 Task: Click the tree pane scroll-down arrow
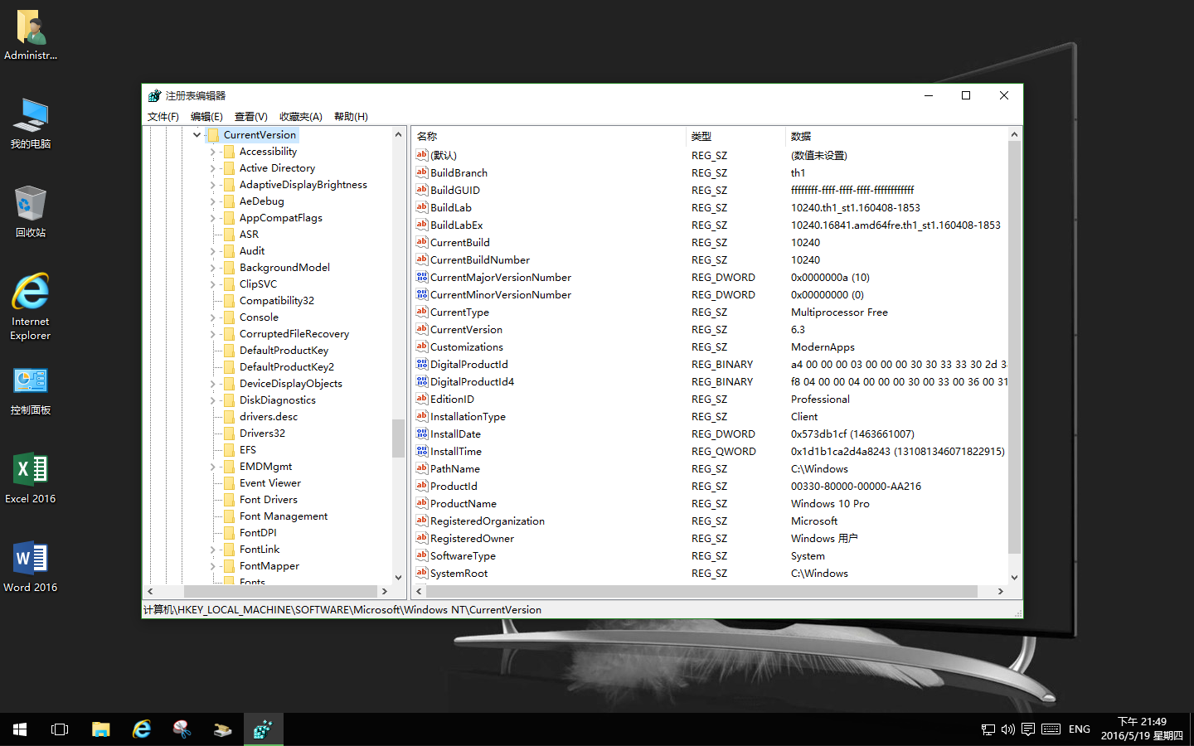[398, 578]
